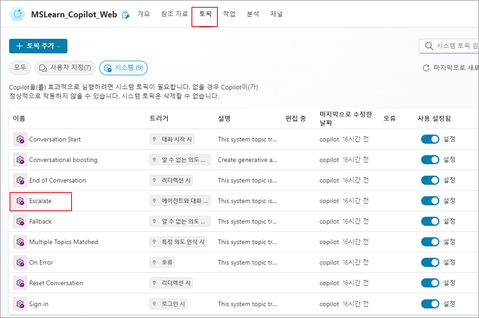Screen dimensions: 479x318
Task: Open the 개요 tab
Action: pos(144,14)
